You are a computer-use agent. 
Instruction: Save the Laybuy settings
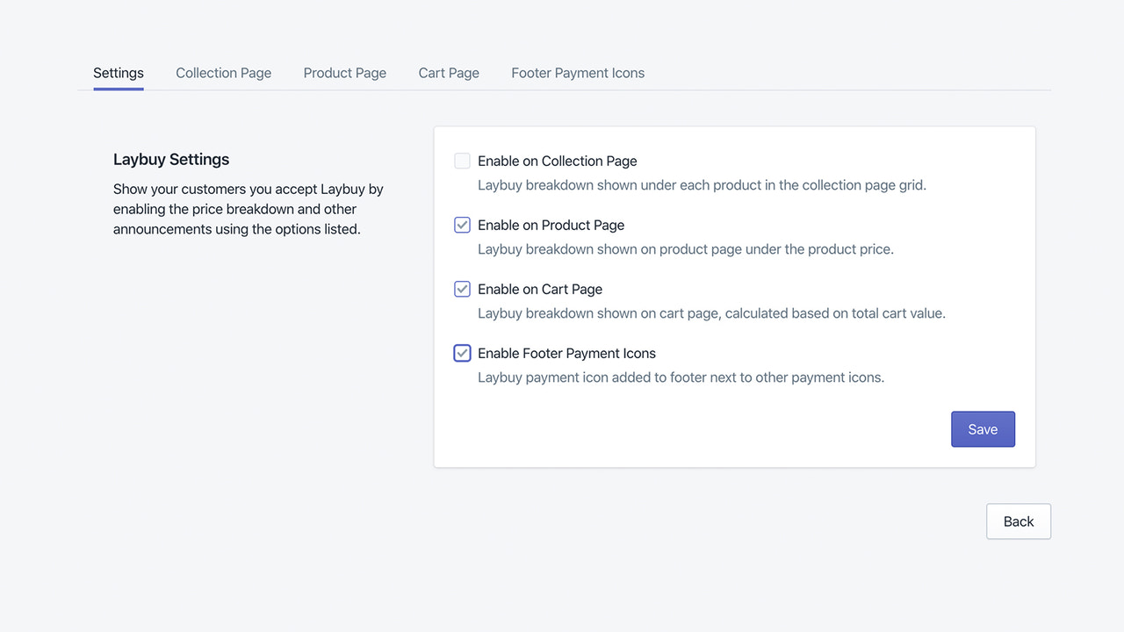[x=983, y=429]
